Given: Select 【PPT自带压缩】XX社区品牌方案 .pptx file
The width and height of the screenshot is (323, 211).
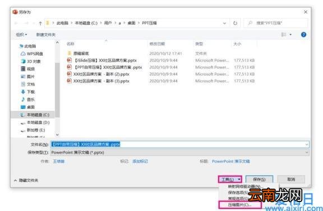Looking at the screenshot, I should (105, 67).
